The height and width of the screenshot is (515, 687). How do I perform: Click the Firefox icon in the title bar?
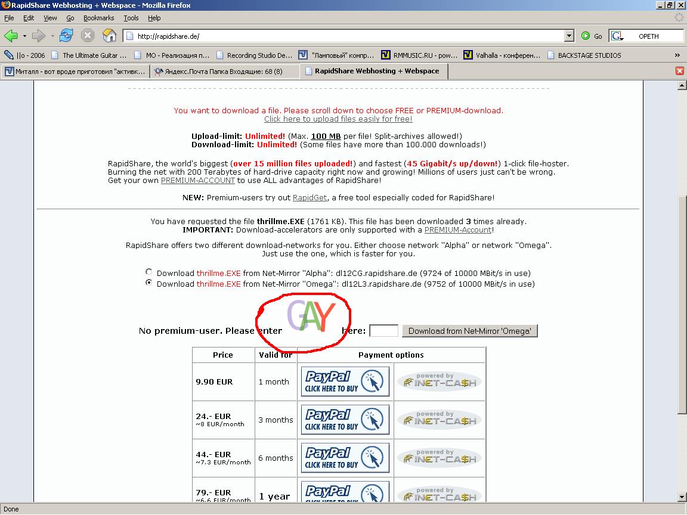tap(6, 5)
